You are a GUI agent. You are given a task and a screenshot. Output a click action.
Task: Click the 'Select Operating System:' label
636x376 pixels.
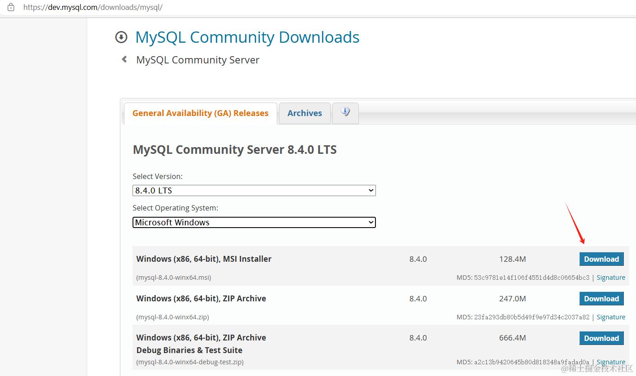coord(175,208)
